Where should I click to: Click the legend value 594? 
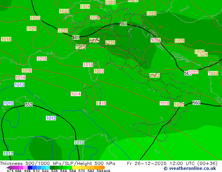click(100, 171)
